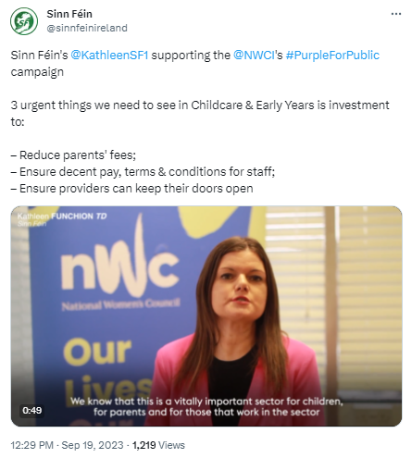Click the Sinn Féin display name
Image resolution: width=412 pixels, height=458 pixels.
[69, 14]
